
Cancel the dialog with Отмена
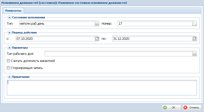click(192, 107)
